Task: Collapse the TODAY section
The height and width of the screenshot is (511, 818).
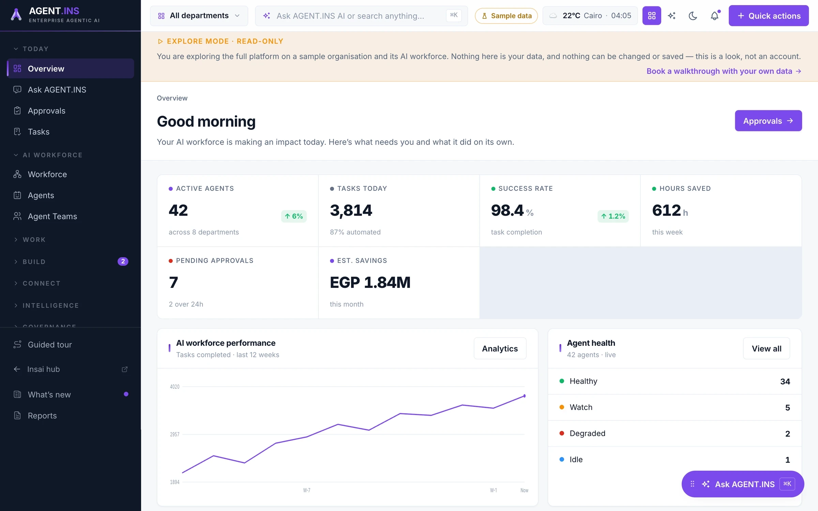Action: pyautogui.click(x=31, y=49)
